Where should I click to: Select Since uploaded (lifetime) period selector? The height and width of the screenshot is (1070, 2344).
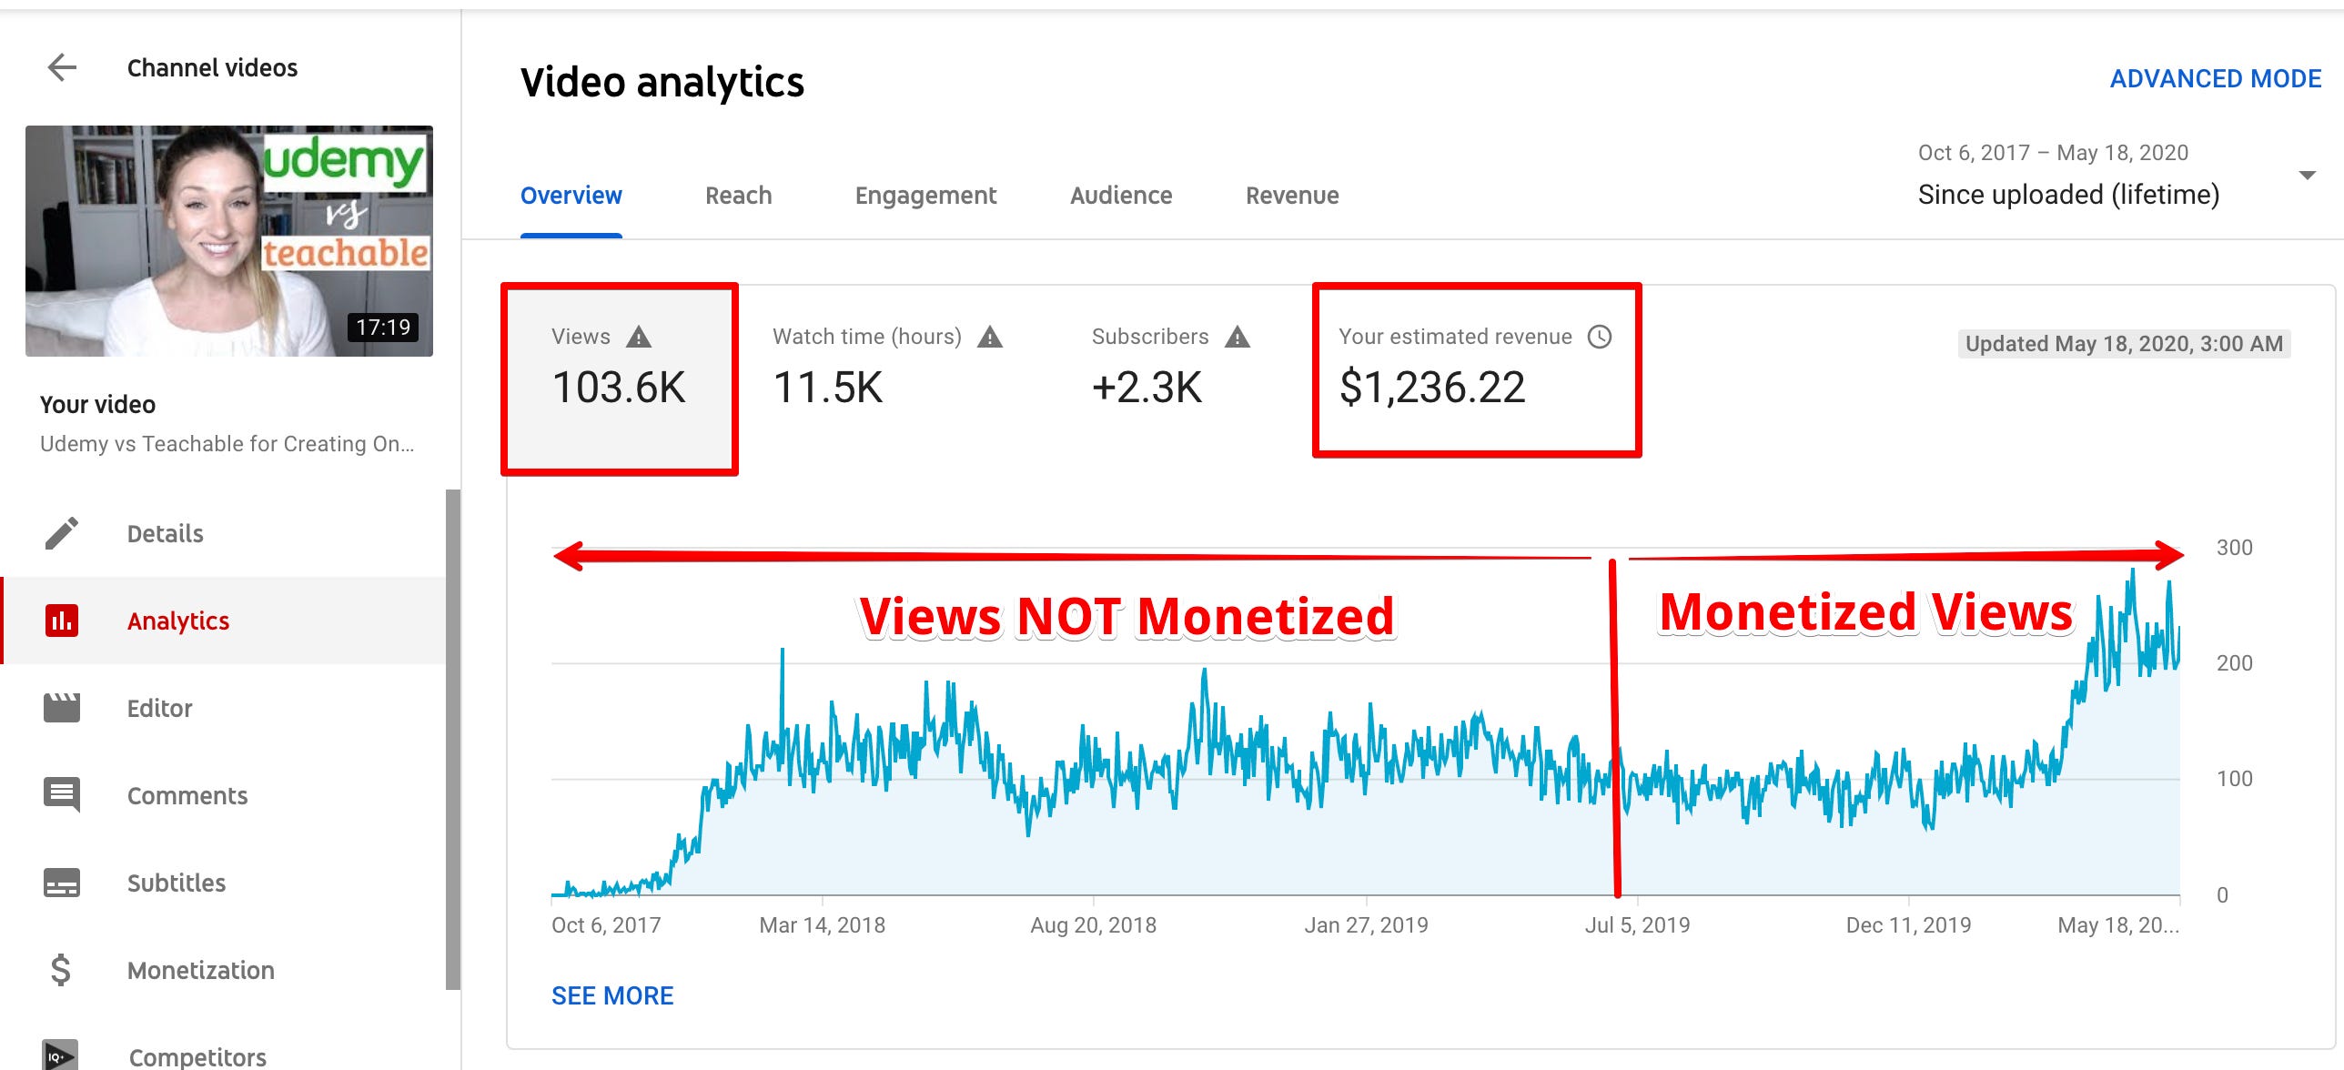click(x=2067, y=195)
